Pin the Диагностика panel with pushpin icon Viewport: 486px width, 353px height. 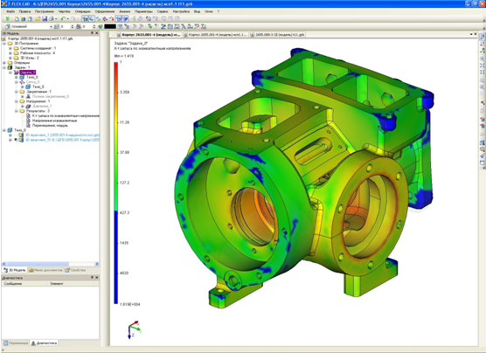tap(92, 278)
